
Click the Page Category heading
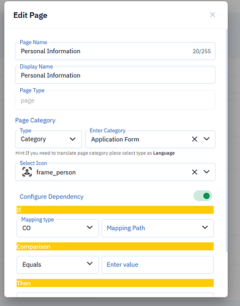coord(36,121)
